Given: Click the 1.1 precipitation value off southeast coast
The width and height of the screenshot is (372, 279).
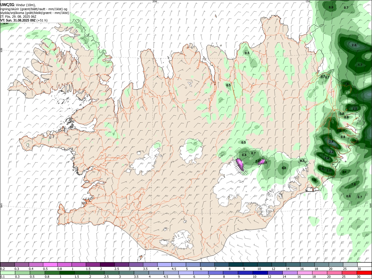Looking at the screenshot, I should (x=344, y=172).
